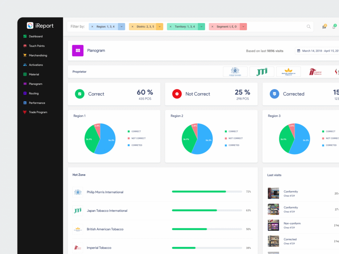
Task: Remove the Segment filter using its X
Action: coord(212,26)
